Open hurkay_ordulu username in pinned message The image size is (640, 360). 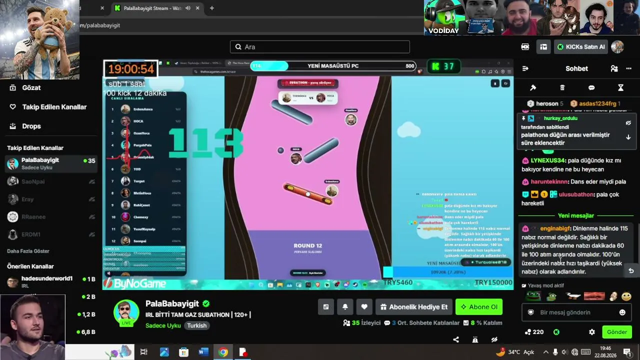click(560, 118)
